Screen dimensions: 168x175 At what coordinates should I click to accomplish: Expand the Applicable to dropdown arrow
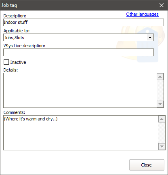tap(150, 38)
